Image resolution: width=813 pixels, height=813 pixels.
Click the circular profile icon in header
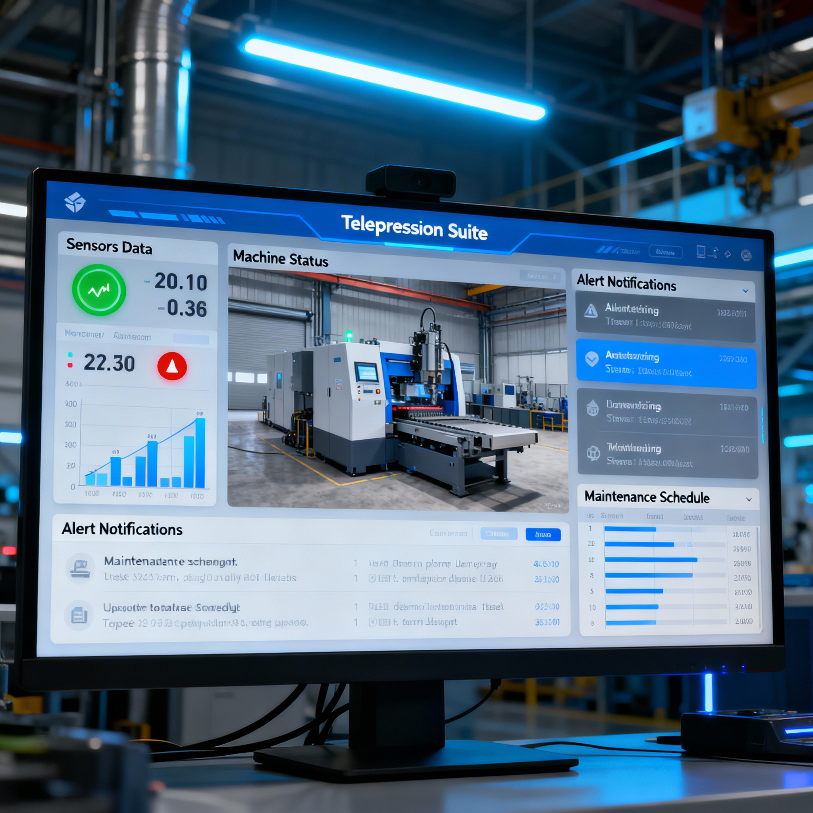[x=746, y=254]
